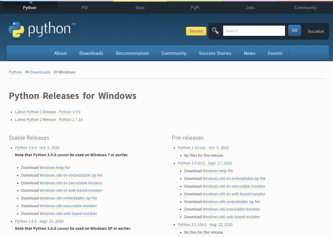This screenshot has width=333, height=237.
Task: Click the Python Releases for Windows heading
Action: (73, 96)
